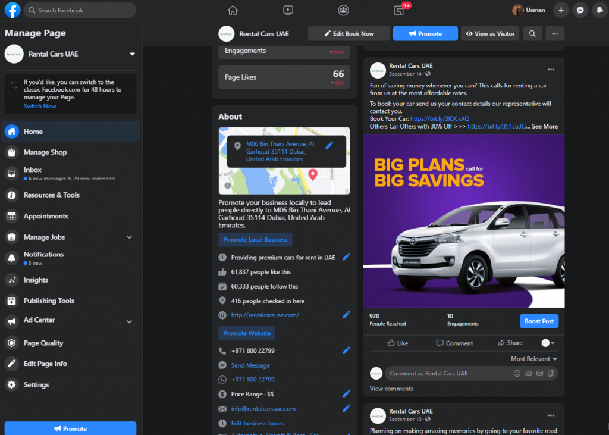Open the Groups icon in top bar
This screenshot has height=435, width=609.
(x=343, y=10)
